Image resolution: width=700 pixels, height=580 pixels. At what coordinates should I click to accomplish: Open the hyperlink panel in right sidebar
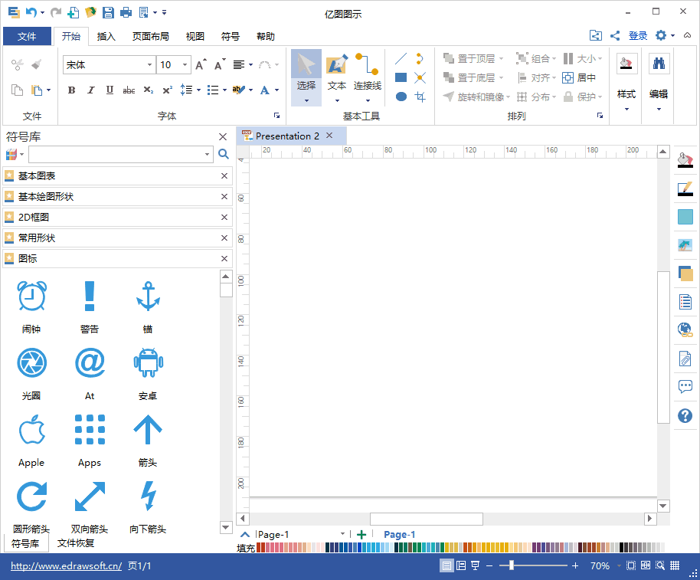(685, 329)
